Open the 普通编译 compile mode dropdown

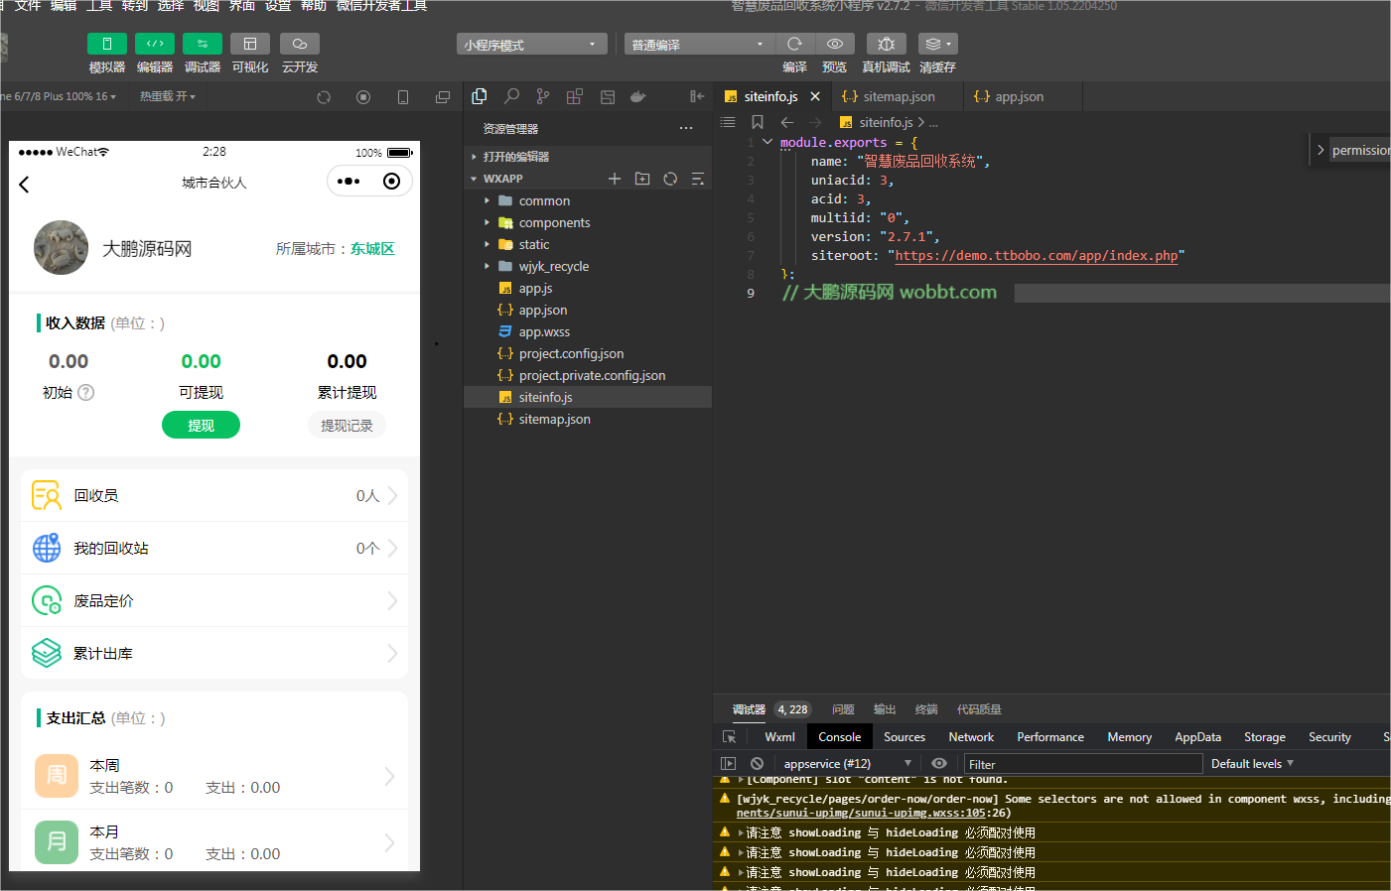tap(698, 44)
